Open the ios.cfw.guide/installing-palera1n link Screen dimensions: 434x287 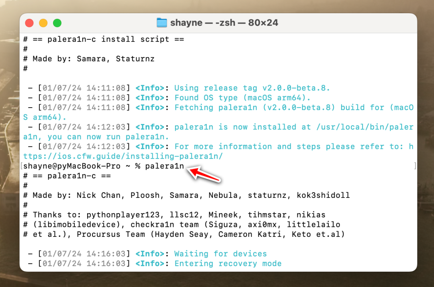[123, 156]
